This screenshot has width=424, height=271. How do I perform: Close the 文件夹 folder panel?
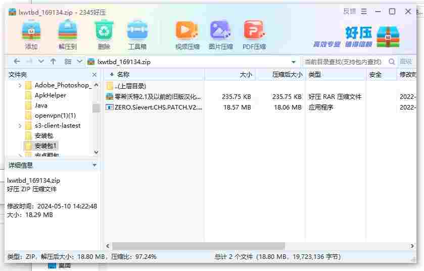(x=95, y=75)
